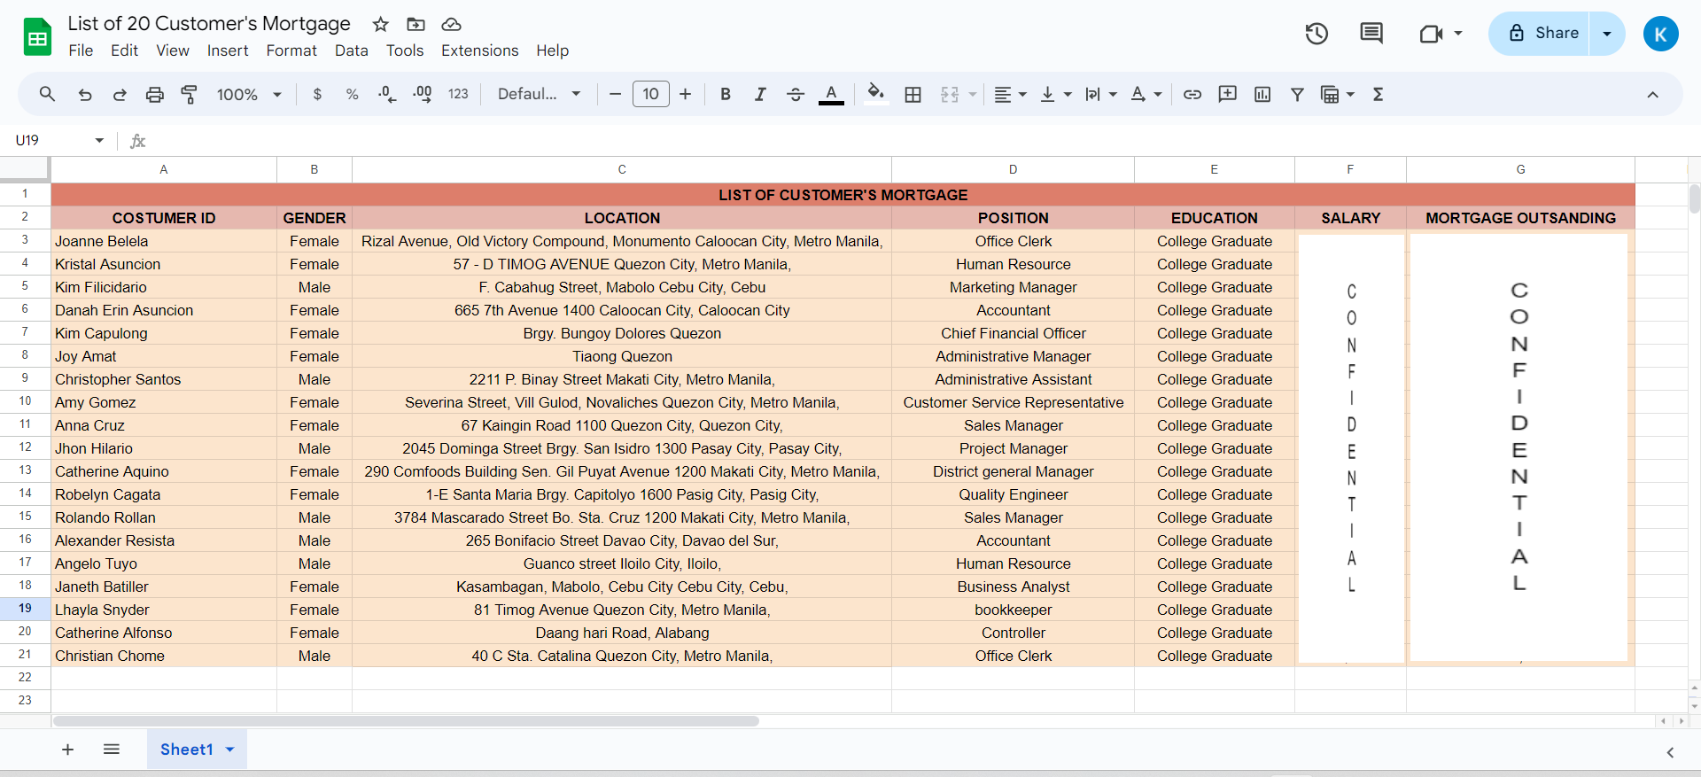The height and width of the screenshot is (777, 1701).
Task: Open the Insert menu
Action: click(x=228, y=51)
